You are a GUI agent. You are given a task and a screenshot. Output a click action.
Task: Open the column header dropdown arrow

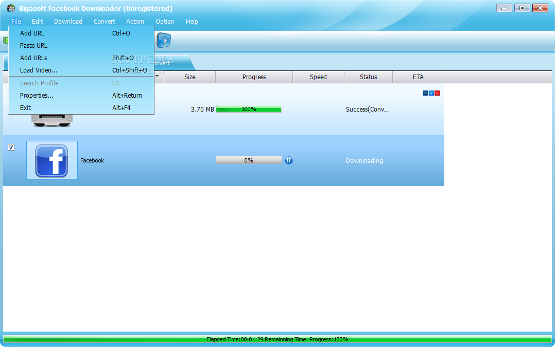[158, 76]
